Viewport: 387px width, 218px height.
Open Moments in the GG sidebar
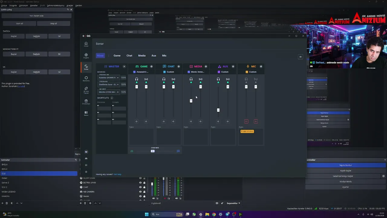pyautogui.click(x=86, y=79)
